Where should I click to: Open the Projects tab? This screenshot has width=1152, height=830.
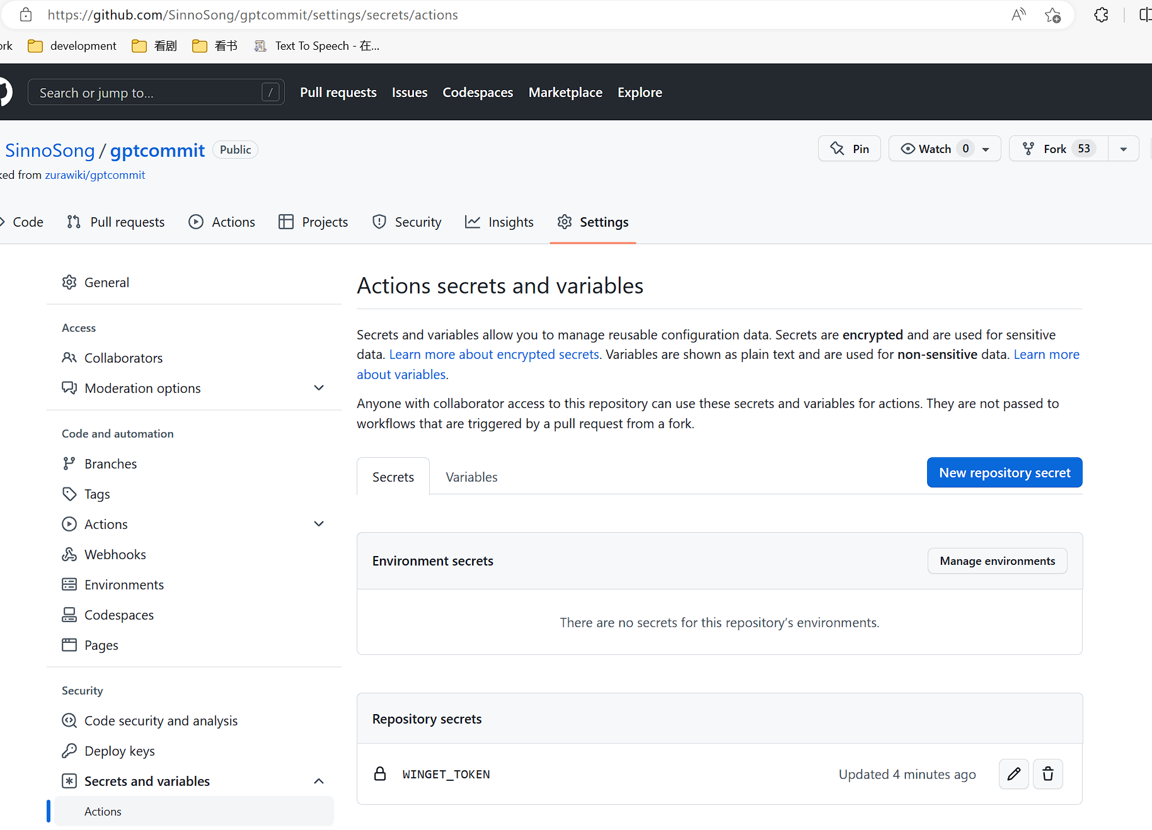pyautogui.click(x=313, y=222)
